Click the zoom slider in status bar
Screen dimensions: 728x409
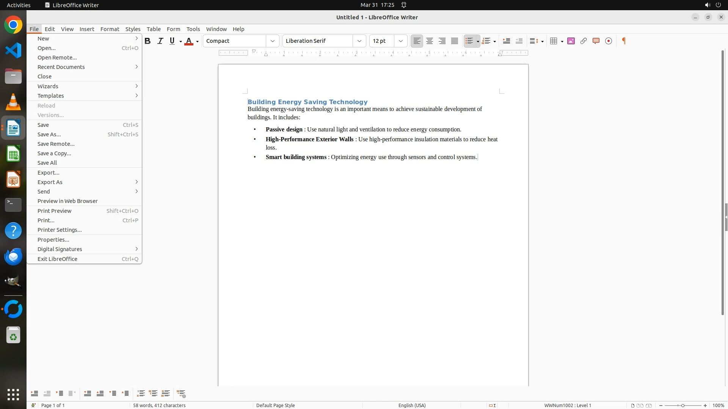point(682,405)
